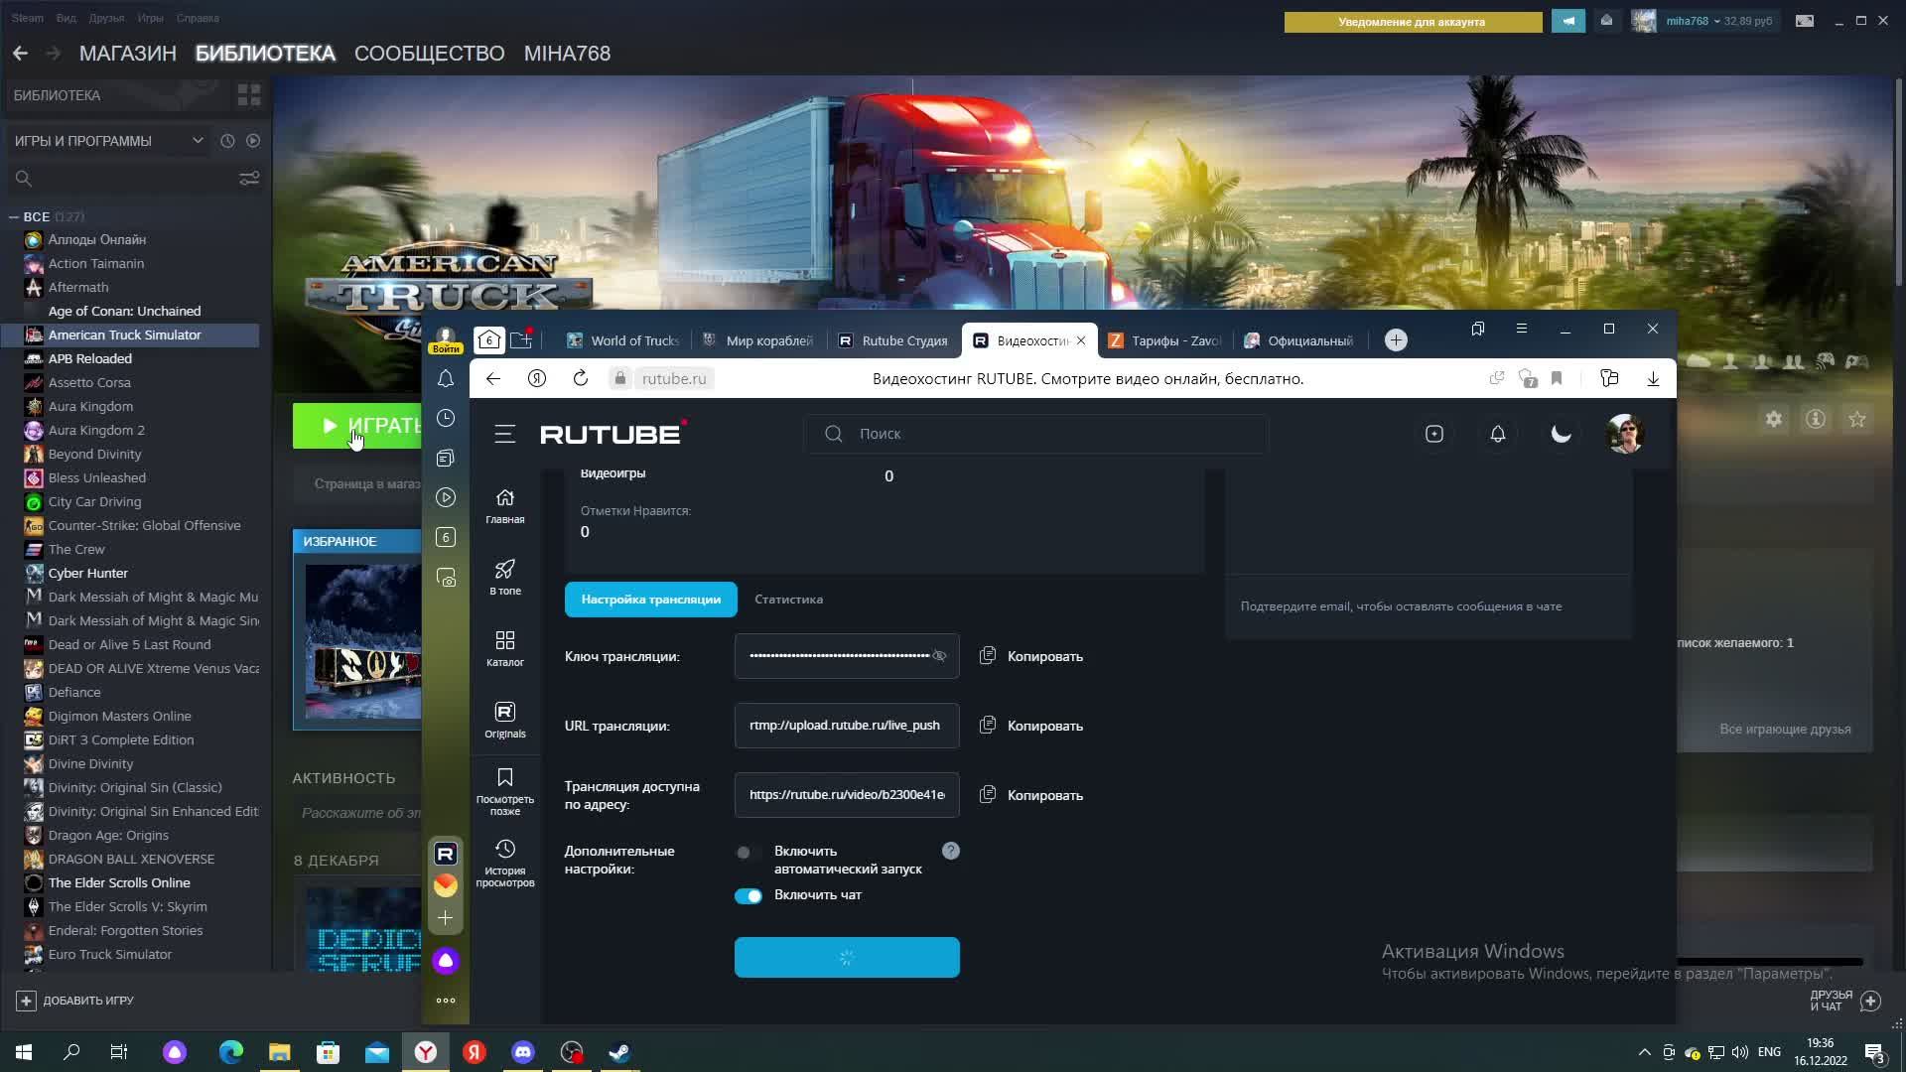Open В топе rocket section
1906x1072 pixels.
[504, 577]
